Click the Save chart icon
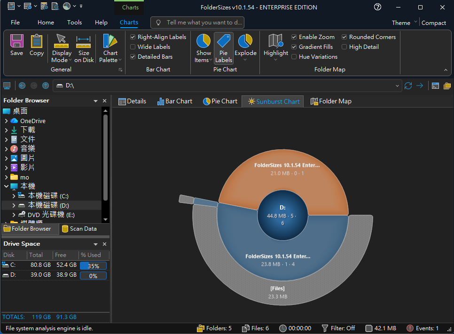Viewport: 454px width, 334px height. (x=17, y=41)
